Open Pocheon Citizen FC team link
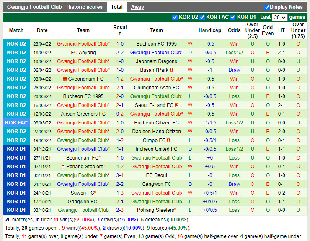310x241 pixels. pos(156,122)
